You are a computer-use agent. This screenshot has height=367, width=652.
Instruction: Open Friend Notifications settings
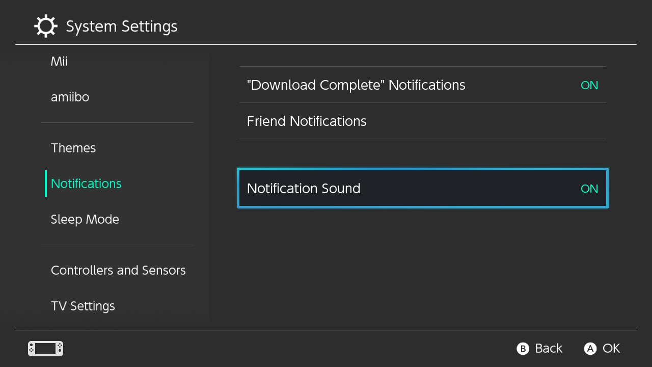pos(307,121)
